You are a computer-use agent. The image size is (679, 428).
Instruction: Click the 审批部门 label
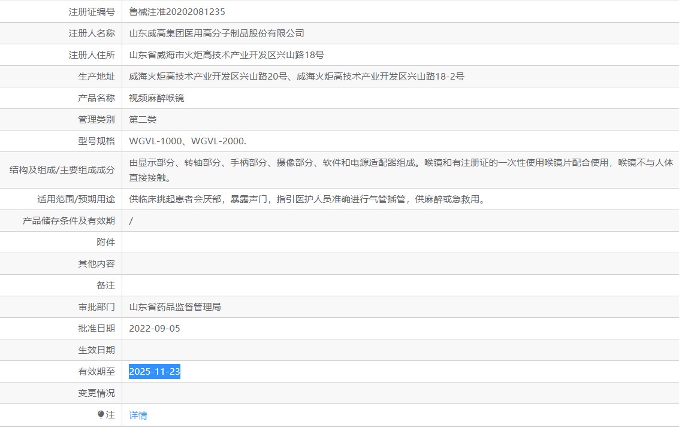click(x=96, y=307)
